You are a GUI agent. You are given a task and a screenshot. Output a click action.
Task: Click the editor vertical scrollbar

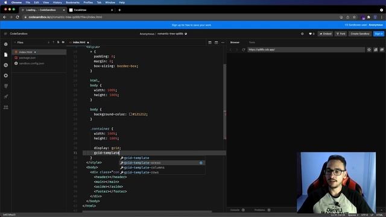[x=224, y=102]
